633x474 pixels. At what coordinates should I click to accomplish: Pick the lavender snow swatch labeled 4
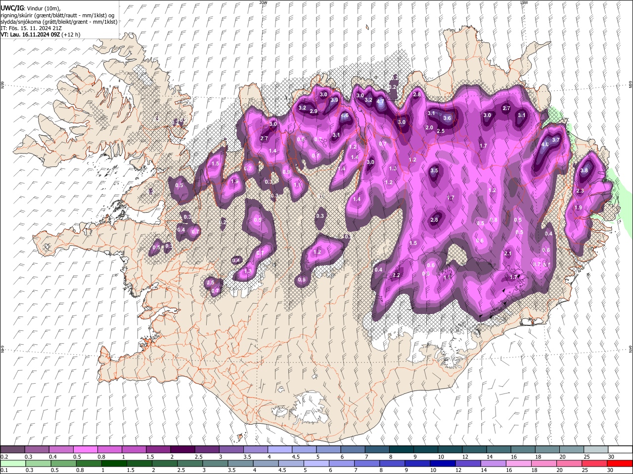tap(279, 450)
